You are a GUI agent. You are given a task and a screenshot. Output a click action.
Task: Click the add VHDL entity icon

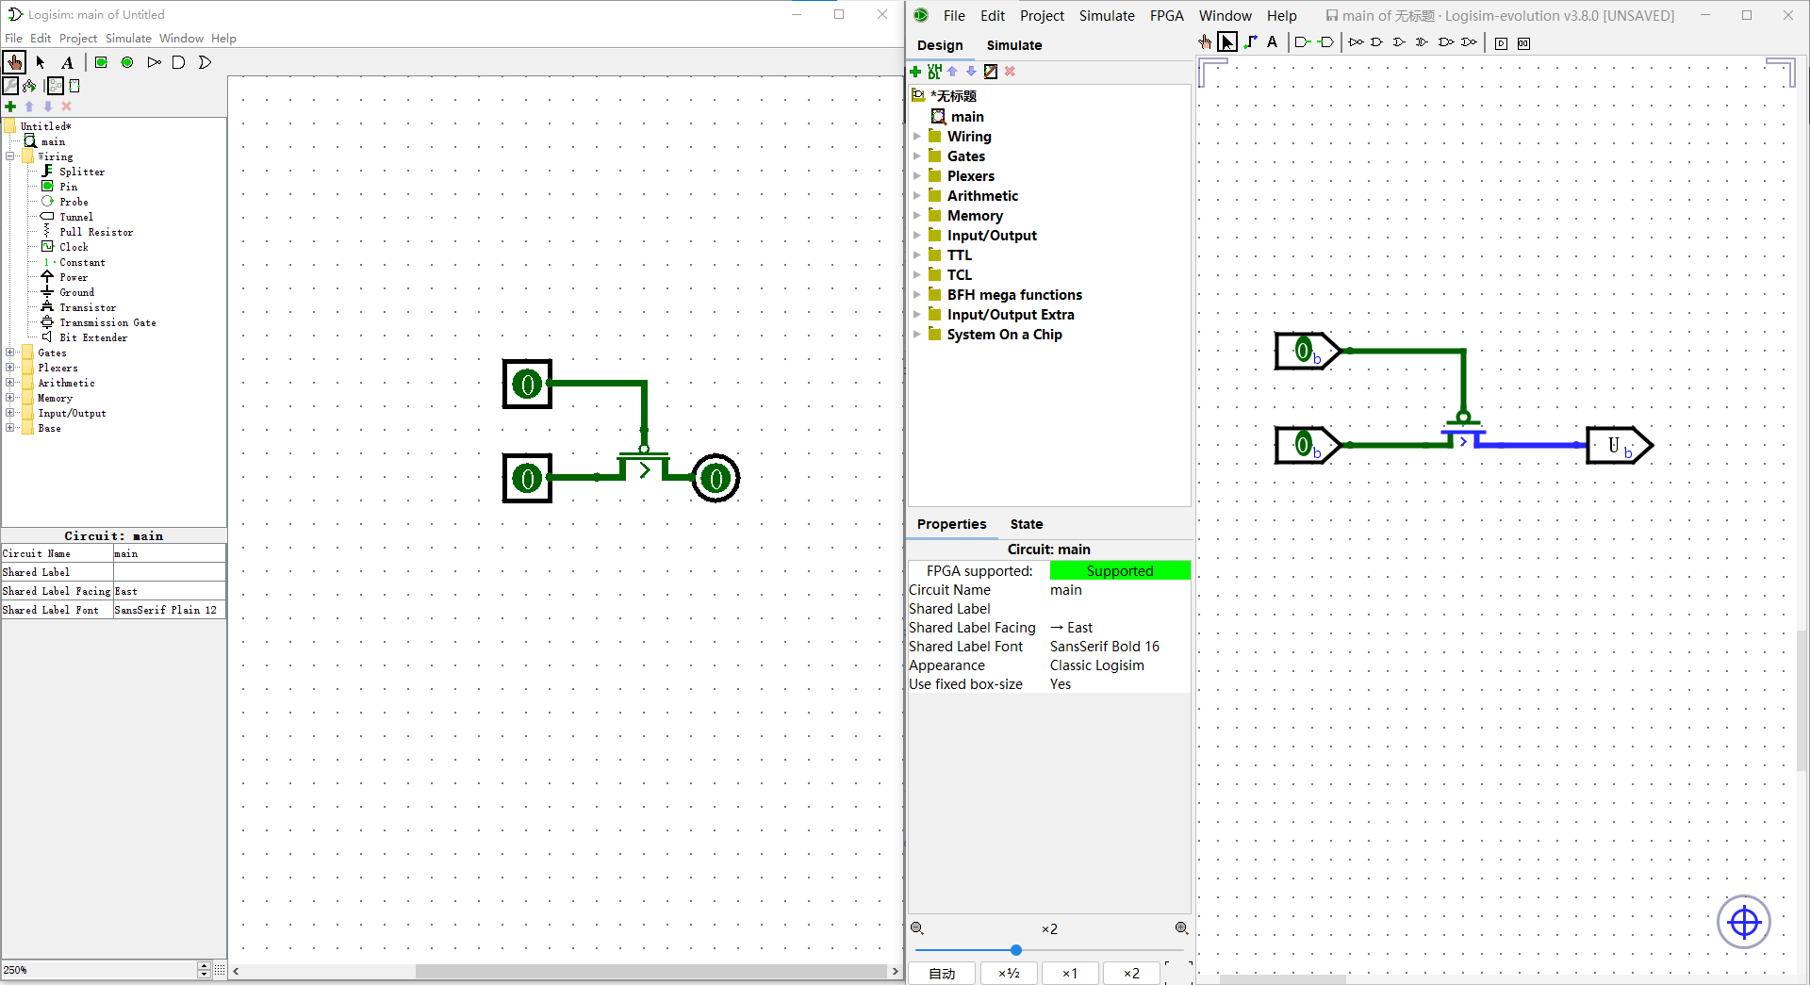[934, 72]
